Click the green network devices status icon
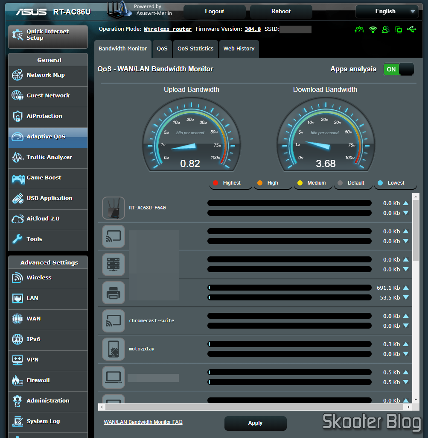Viewport: 428px width, 438px height. click(x=399, y=29)
